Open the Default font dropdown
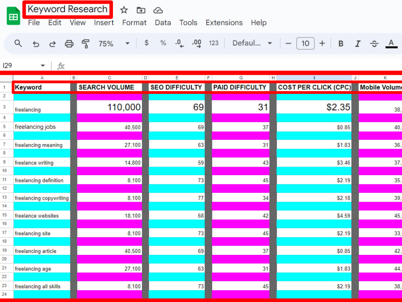402x302 pixels. (x=252, y=43)
